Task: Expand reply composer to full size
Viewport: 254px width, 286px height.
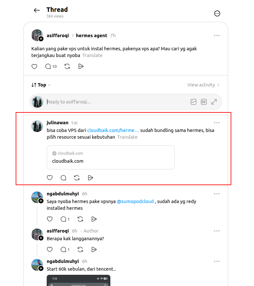Action: (214, 102)
